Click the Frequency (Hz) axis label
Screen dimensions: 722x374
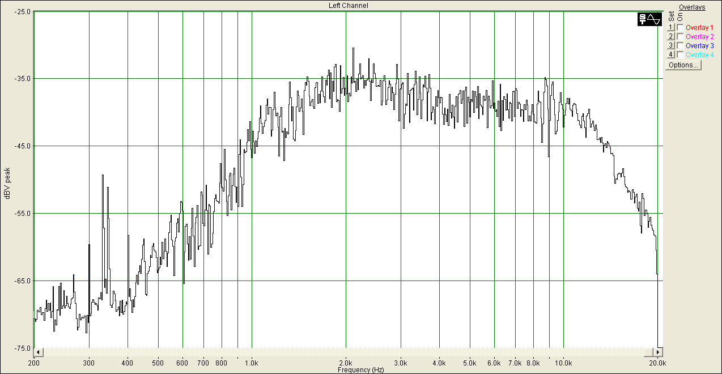coord(361,370)
